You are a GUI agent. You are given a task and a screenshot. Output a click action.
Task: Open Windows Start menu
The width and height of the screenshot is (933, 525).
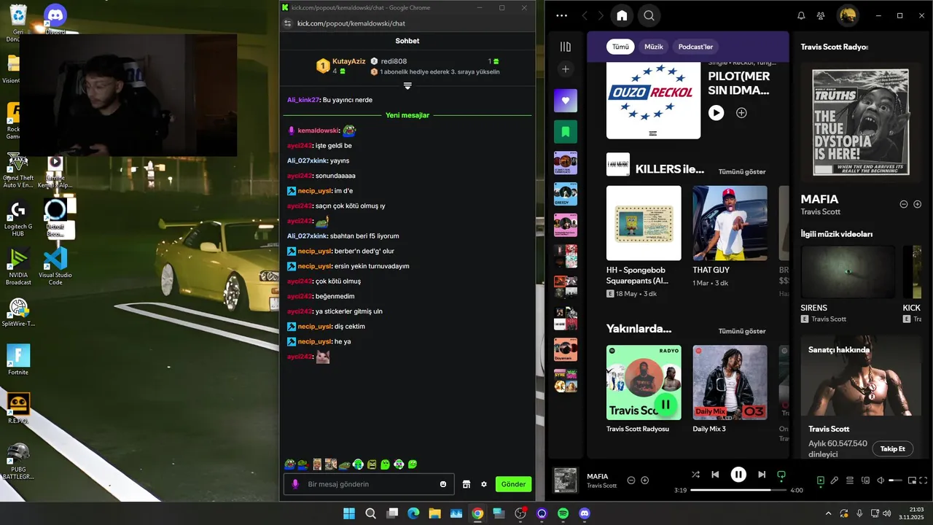349,513
